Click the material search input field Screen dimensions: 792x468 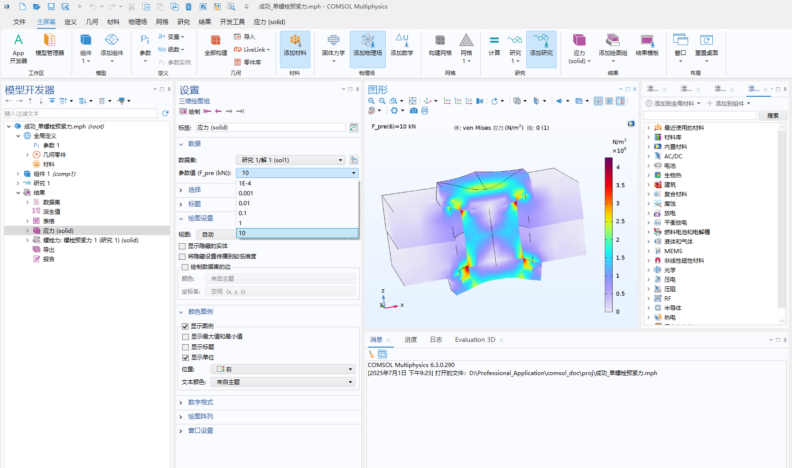pos(700,115)
